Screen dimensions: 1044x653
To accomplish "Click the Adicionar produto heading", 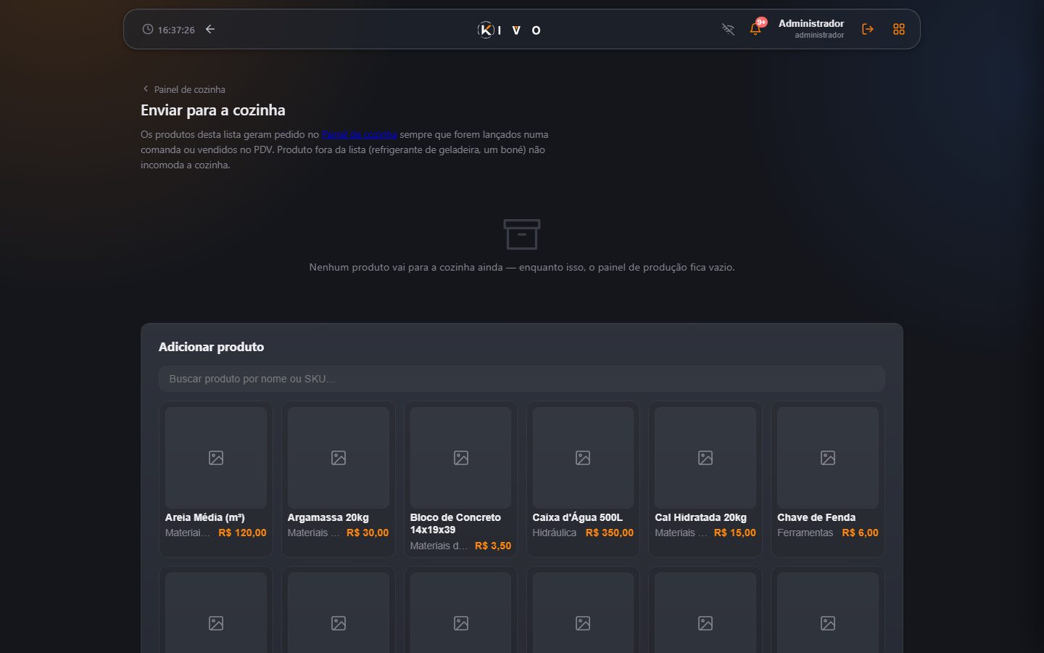I will pyautogui.click(x=211, y=347).
